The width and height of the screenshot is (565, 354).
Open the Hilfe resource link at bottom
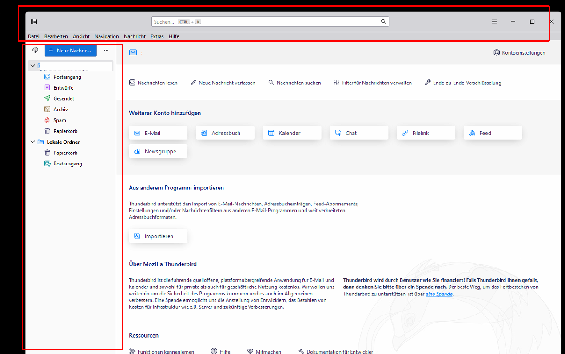click(x=221, y=352)
